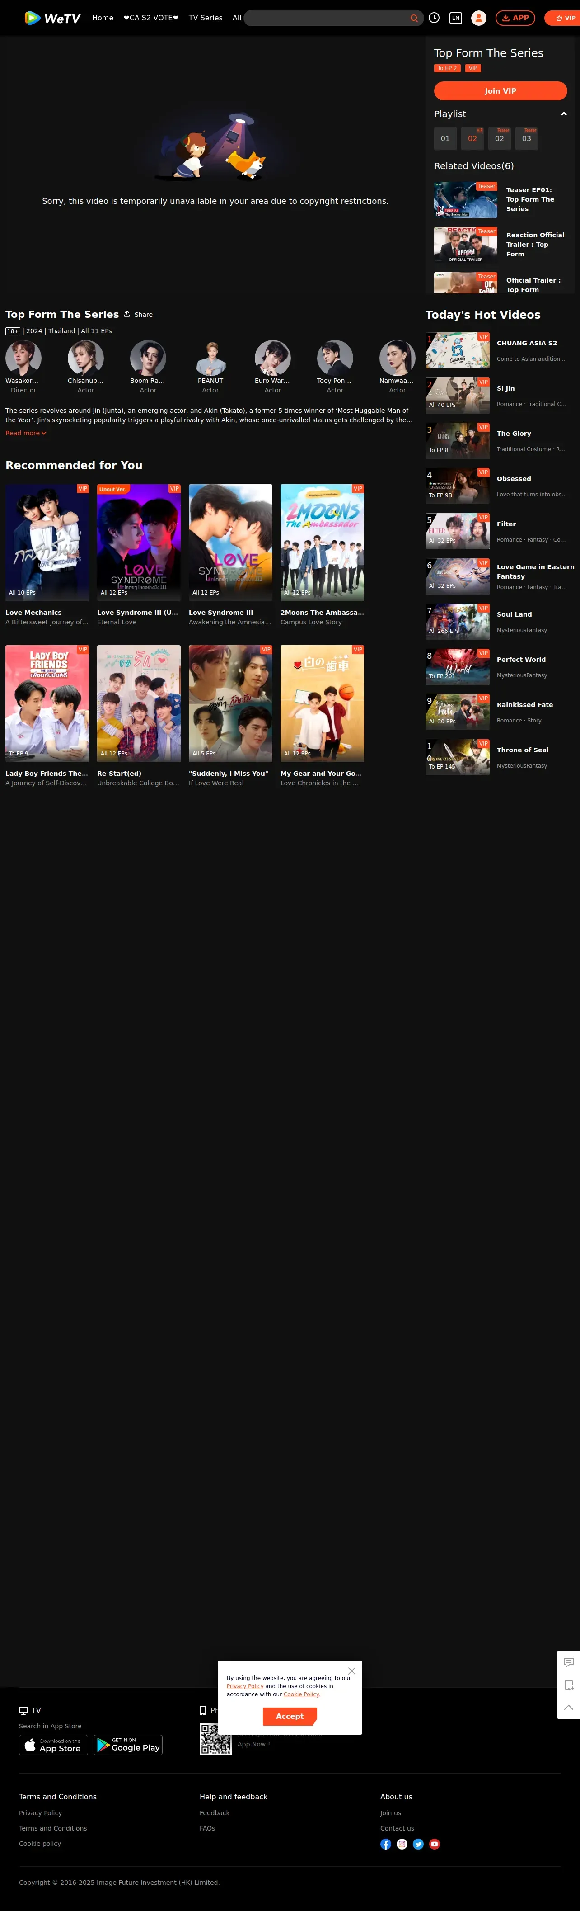Screen dimensions: 580x1911
Task: Close the cookie consent popup
Action: click(x=351, y=1670)
